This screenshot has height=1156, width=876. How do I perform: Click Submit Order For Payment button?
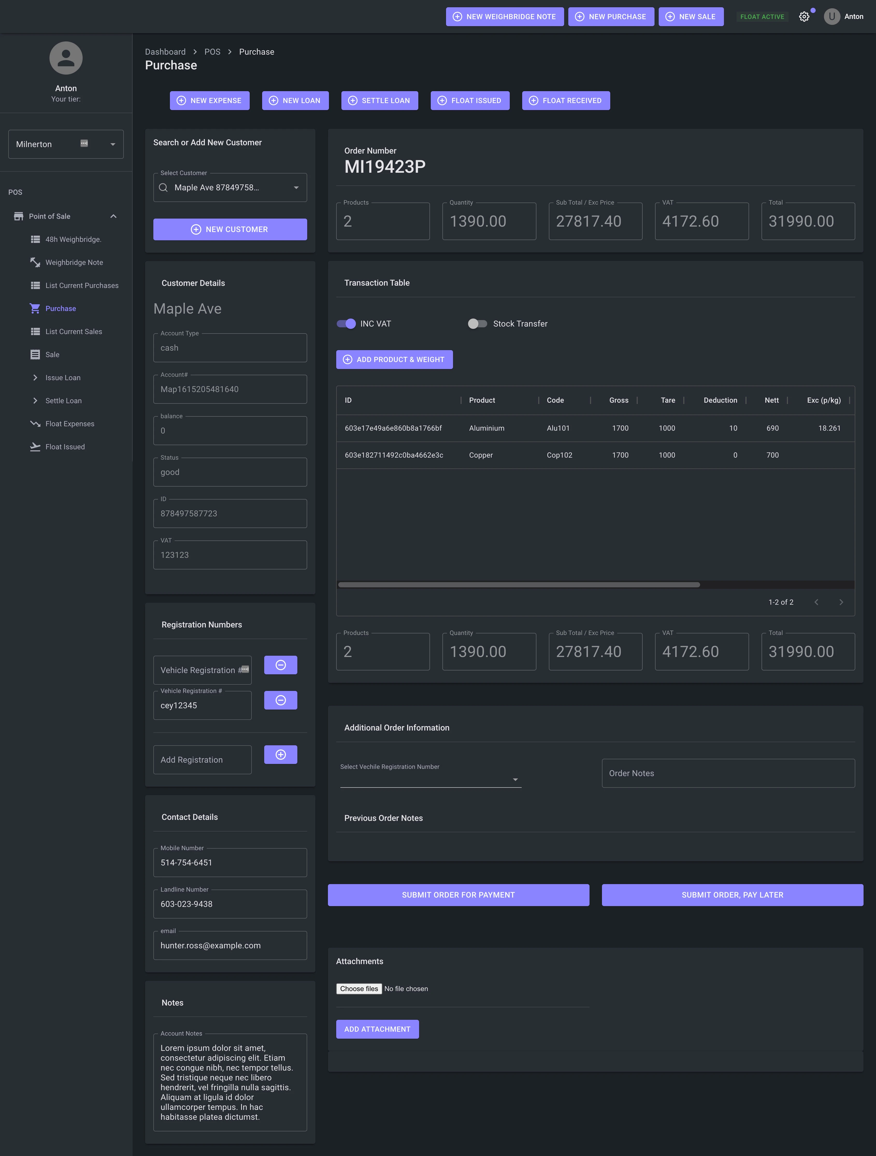pos(458,895)
